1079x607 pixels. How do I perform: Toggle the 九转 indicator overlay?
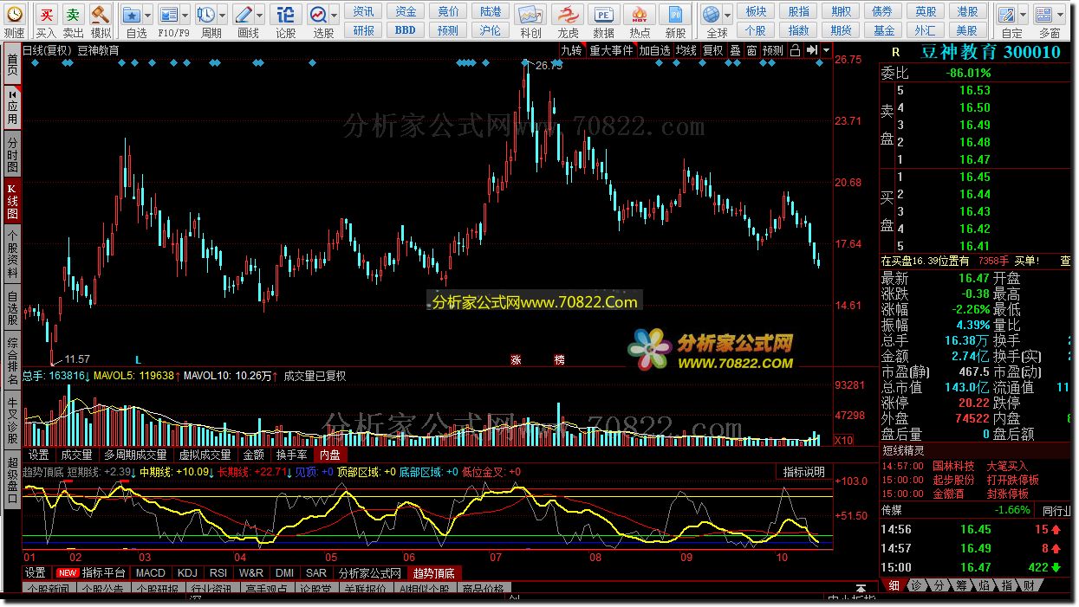571,50
